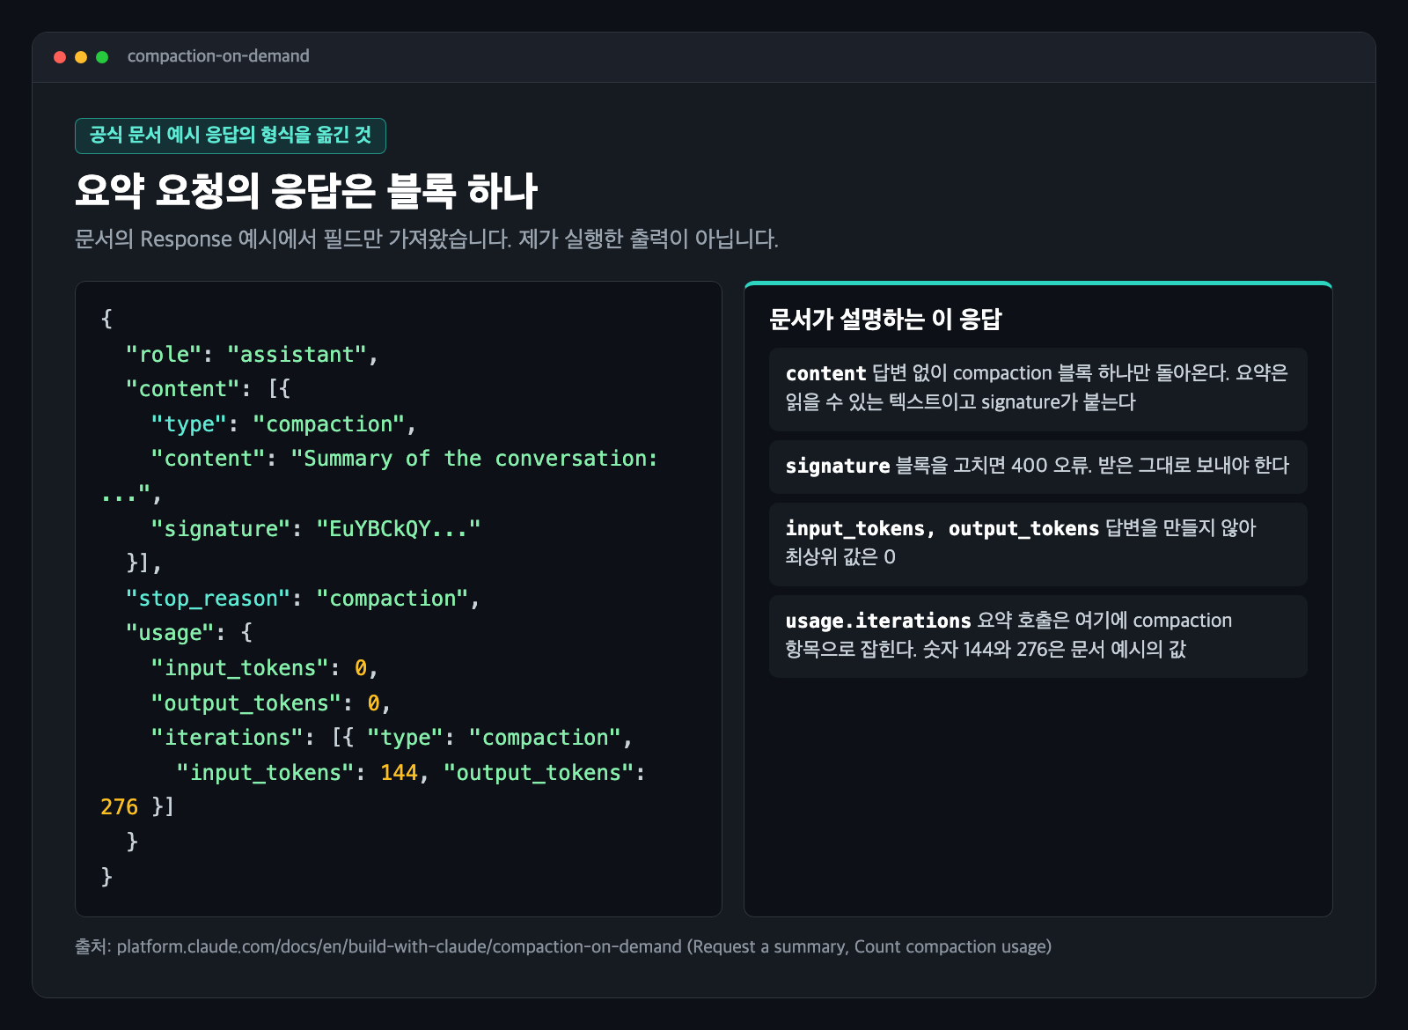The image size is (1408, 1030).
Task: Click the code line "output_tokens": 0
Action: pos(270,703)
